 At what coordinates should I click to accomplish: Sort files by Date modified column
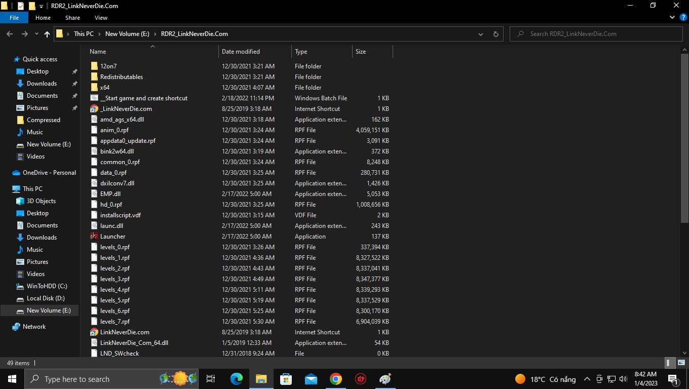point(241,52)
